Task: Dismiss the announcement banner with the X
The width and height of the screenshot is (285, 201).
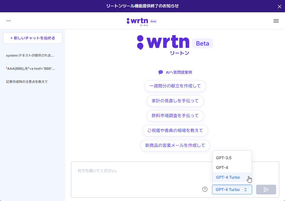Action: tap(279, 7)
